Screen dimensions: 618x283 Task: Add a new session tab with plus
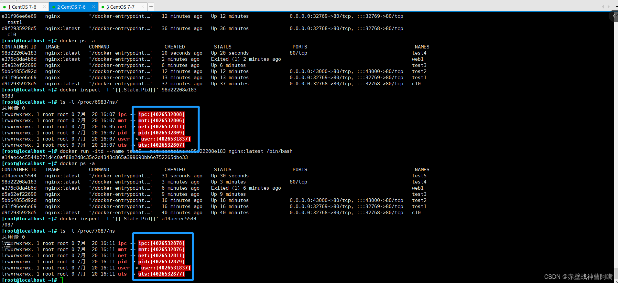[x=151, y=7]
